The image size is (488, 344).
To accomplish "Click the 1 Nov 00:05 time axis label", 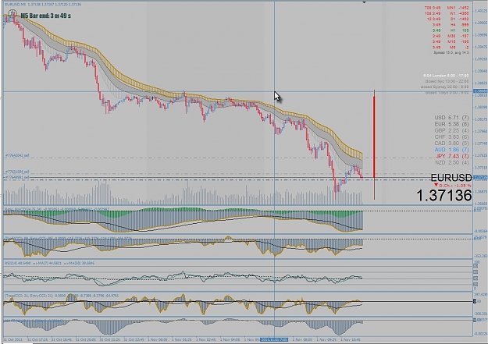I will pos(158,339).
